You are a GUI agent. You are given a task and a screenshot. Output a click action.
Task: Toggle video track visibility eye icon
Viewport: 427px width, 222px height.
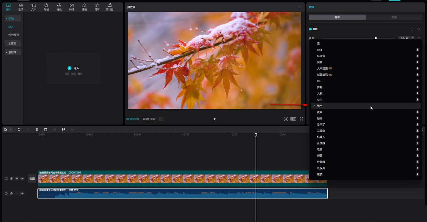tap(16, 179)
